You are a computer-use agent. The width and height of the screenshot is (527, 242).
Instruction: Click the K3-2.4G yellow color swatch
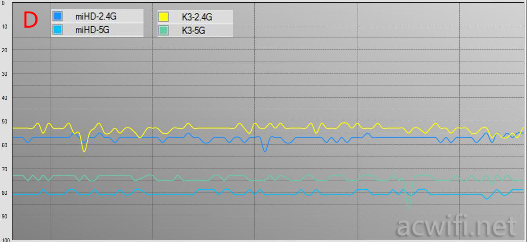pos(164,16)
